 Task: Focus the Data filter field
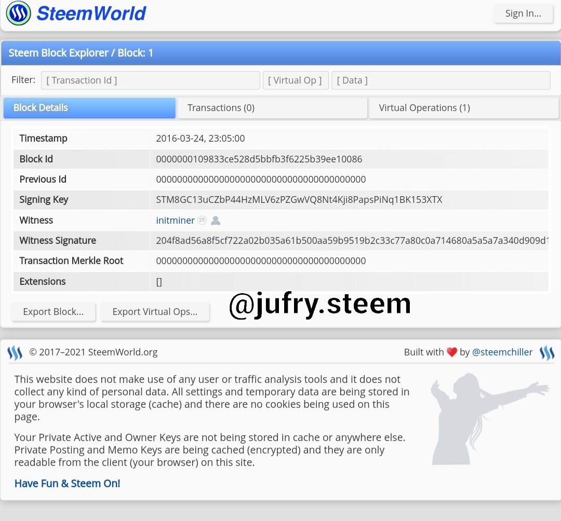(x=441, y=80)
